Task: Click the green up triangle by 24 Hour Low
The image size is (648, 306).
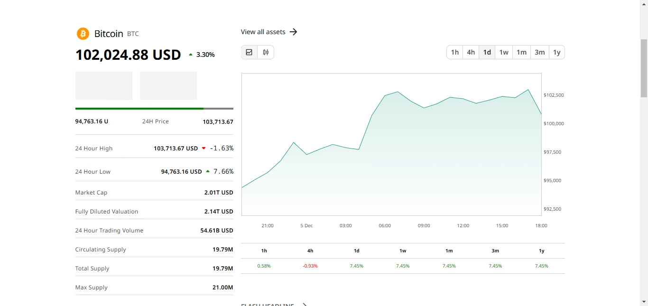Action: pyautogui.click(x=208, y=171)
